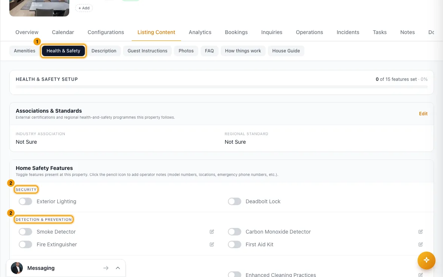
Task: Click the Health & Safety setup progress bar
Action: tap(221, 87)
